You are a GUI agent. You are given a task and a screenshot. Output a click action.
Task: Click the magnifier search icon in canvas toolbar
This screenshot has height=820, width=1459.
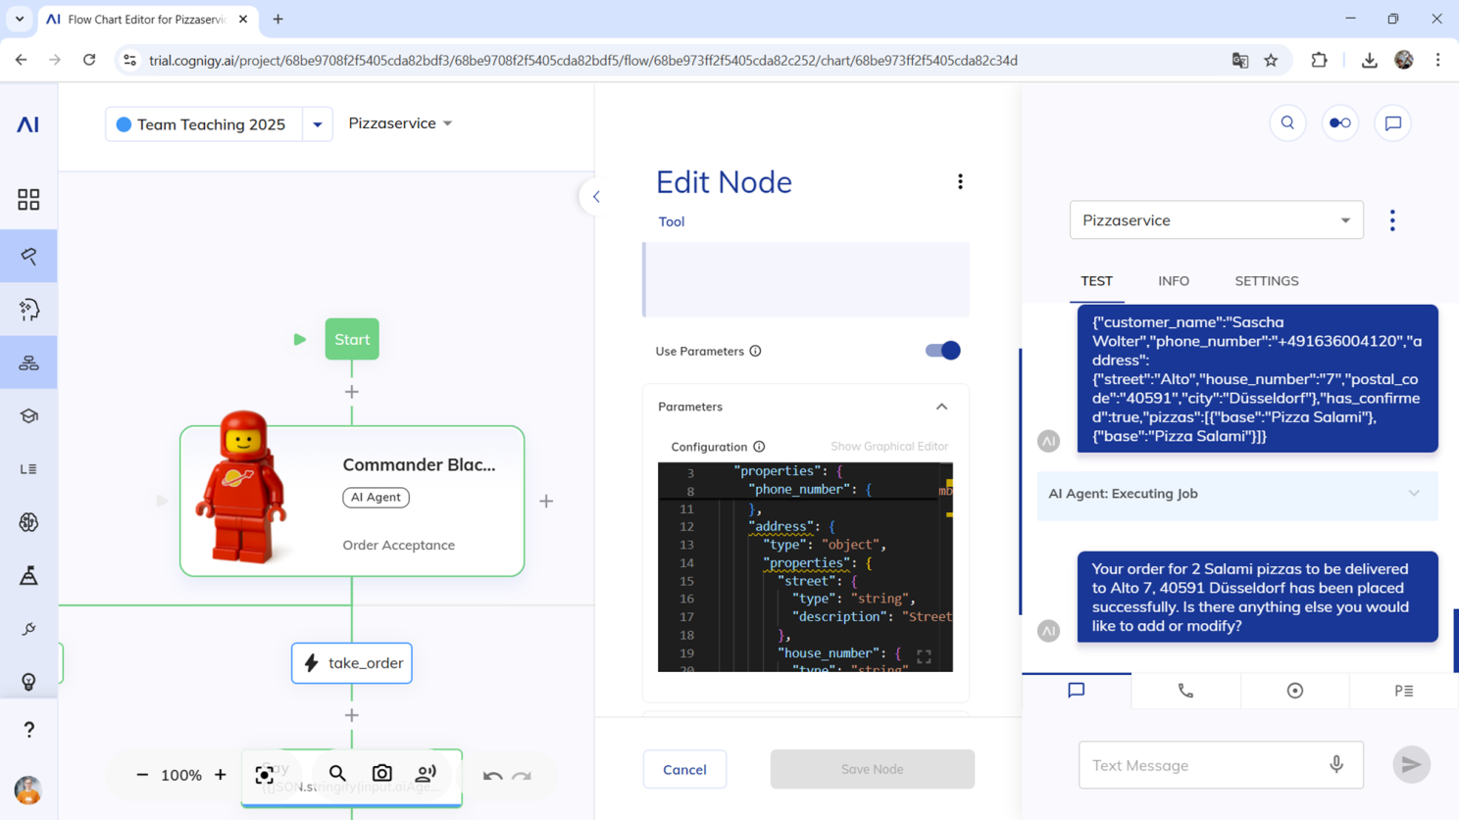click(337, 774)
